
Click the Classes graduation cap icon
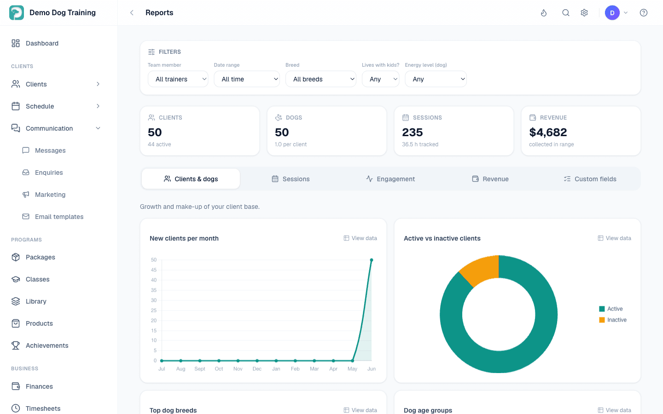coord(16,279)
